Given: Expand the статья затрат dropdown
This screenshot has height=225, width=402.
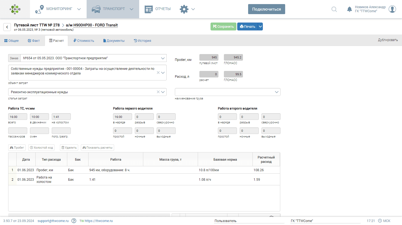Looking at the screenshot, I should point(163,92).
